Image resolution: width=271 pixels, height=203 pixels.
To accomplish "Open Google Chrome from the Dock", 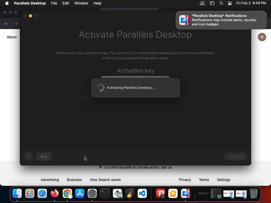I will point(67,193).
